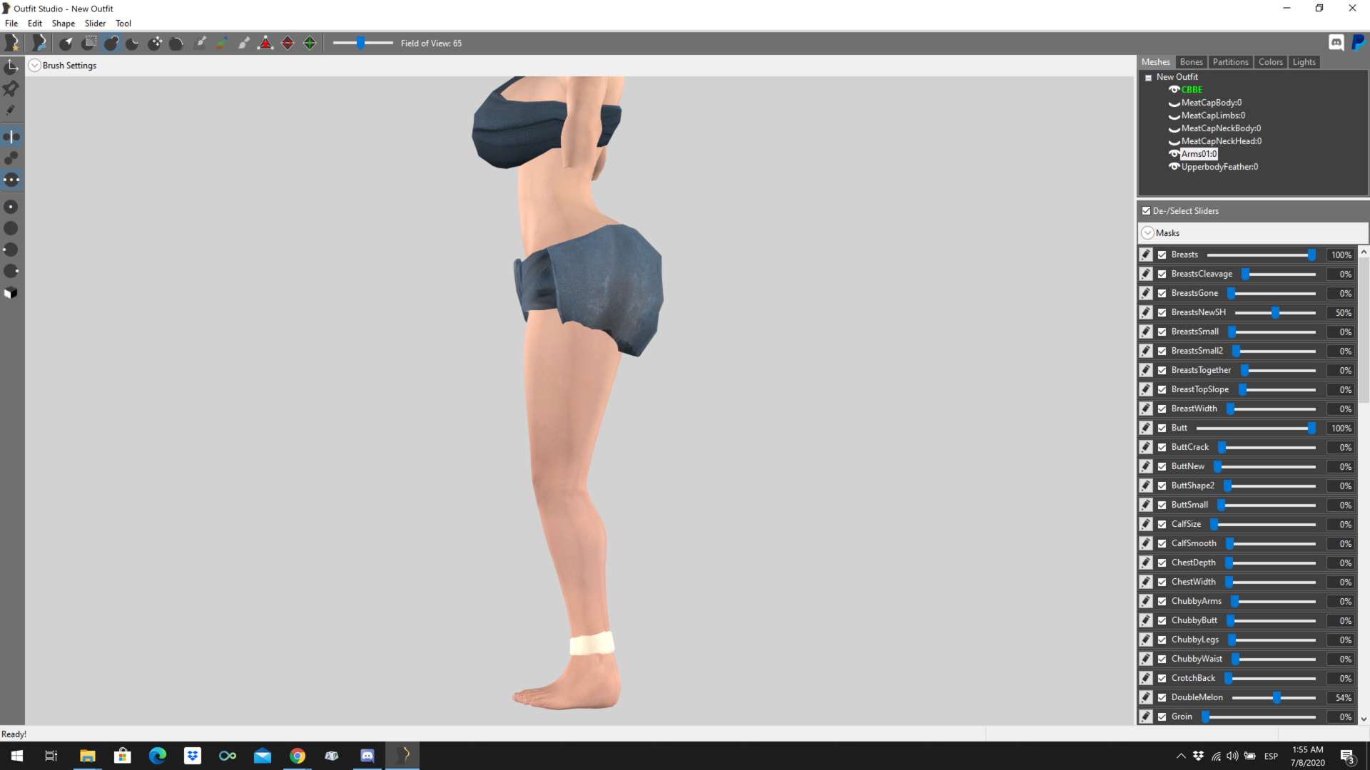Uncheck the ChubbyWaist slider checkbox
Viewport: 1370px width, 770px height.
(1162, 659)
